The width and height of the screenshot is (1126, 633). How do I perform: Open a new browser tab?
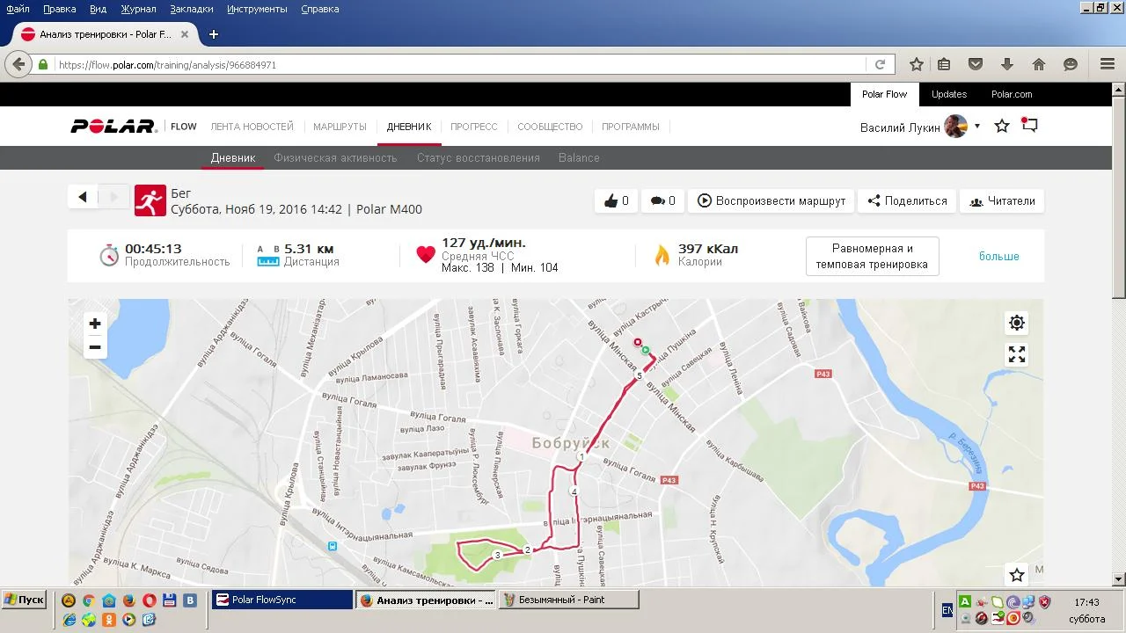[x=213, y=34]
